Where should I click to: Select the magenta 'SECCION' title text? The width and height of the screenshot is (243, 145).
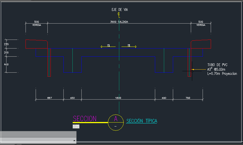tap(85, 119)
